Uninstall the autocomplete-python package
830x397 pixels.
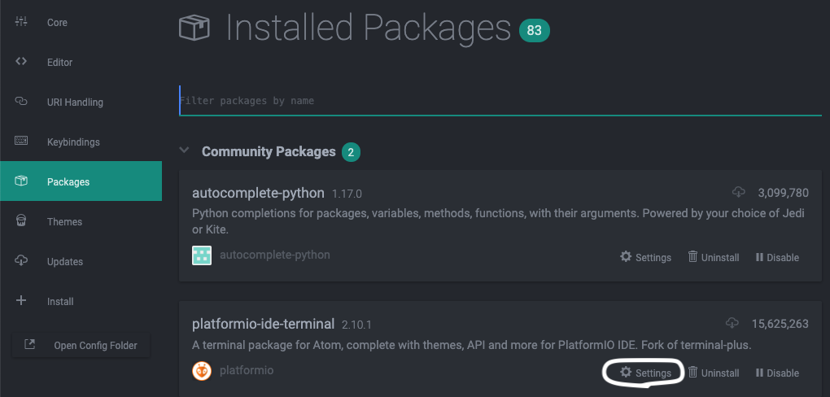point(714,257)
